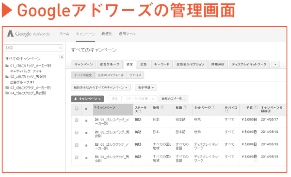Screen dimensions: 291x177
Task: Select すべてのキャンペーン in the sidebar tree
Action: (x=23, y=59)
